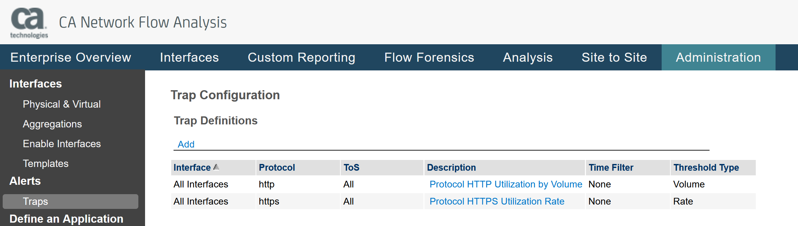Screen dimensions: 798x226
Task: Go to Templates in the sidebar
Action: click(46, 164)
